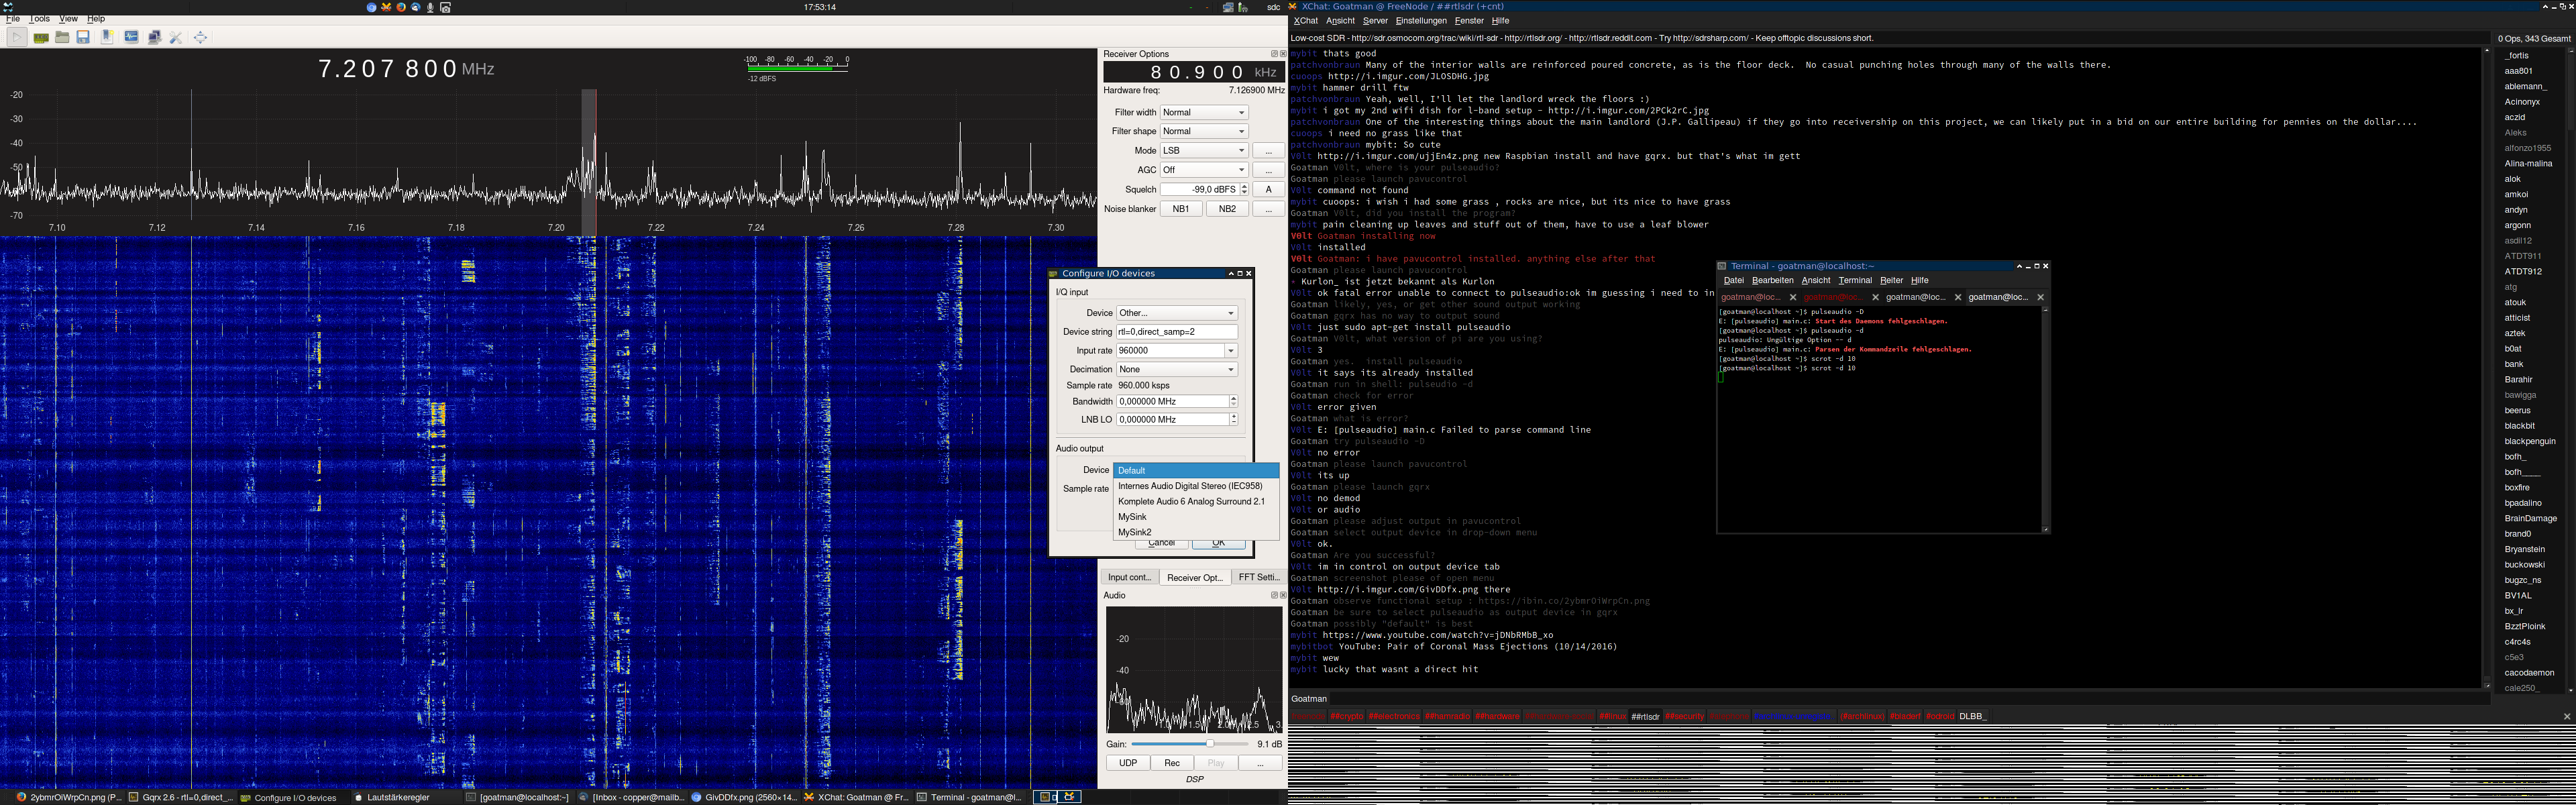Open the I/O devices configuration hardware icon
The height and width of the screenshot is (805, 2576).
point(41,37)
